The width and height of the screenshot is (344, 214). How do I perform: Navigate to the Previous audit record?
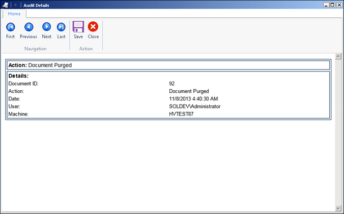point(28,29)
